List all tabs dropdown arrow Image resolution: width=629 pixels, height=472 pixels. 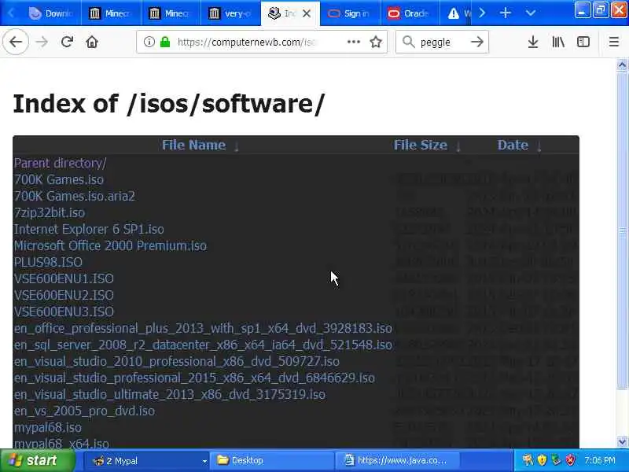530,13
